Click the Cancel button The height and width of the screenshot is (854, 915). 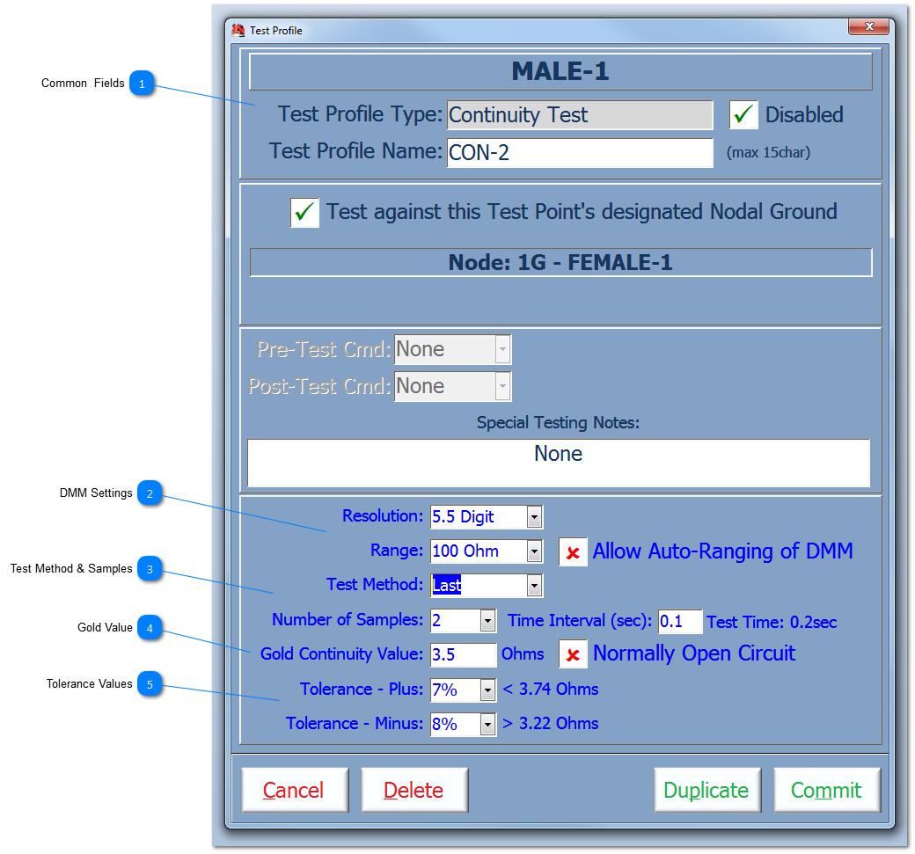(295, 789)
